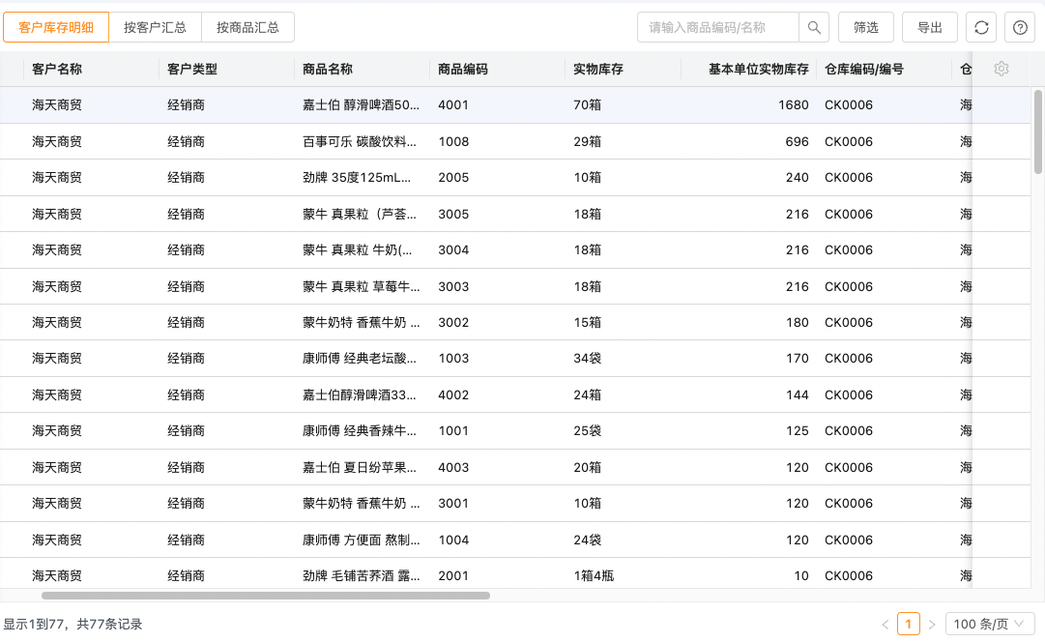Switch to 按客户汇总 tab
This screenshot has width=1045, height=643.
click(155, 27)
